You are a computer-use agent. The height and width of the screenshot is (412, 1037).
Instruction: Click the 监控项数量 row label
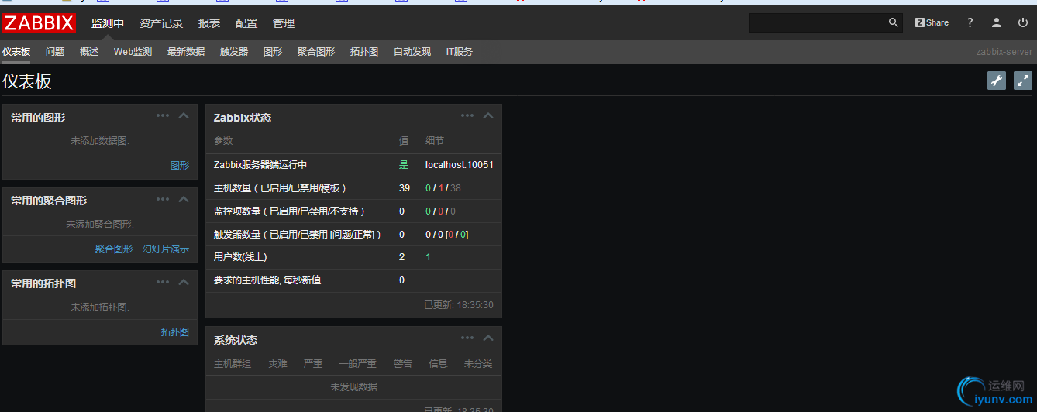(289, 211)
